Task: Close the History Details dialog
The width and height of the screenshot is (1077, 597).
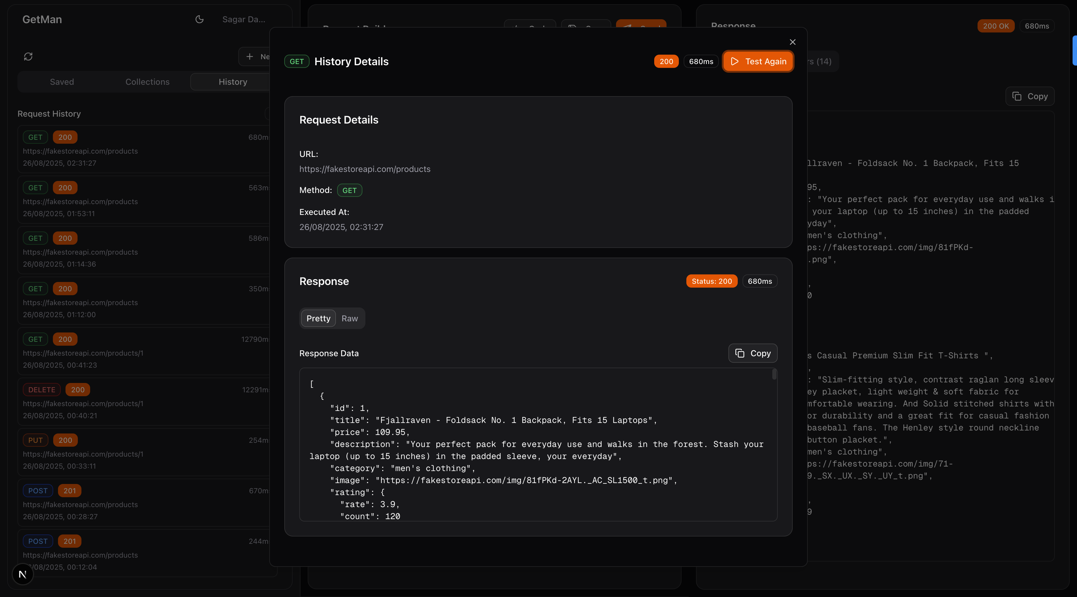Action: pos(792,42)
